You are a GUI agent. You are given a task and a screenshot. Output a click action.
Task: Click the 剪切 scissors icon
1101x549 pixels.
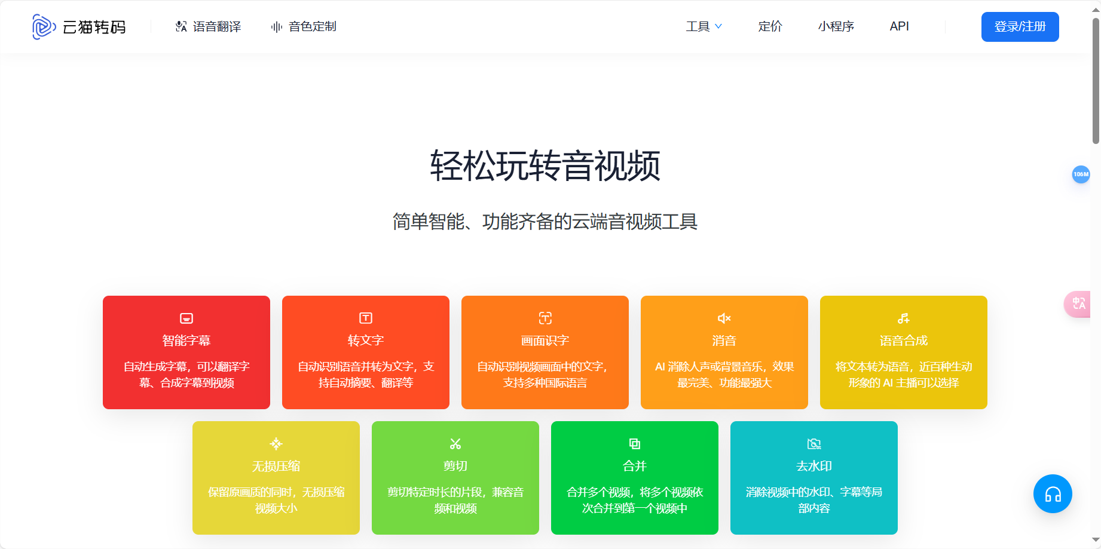(455, 443)
